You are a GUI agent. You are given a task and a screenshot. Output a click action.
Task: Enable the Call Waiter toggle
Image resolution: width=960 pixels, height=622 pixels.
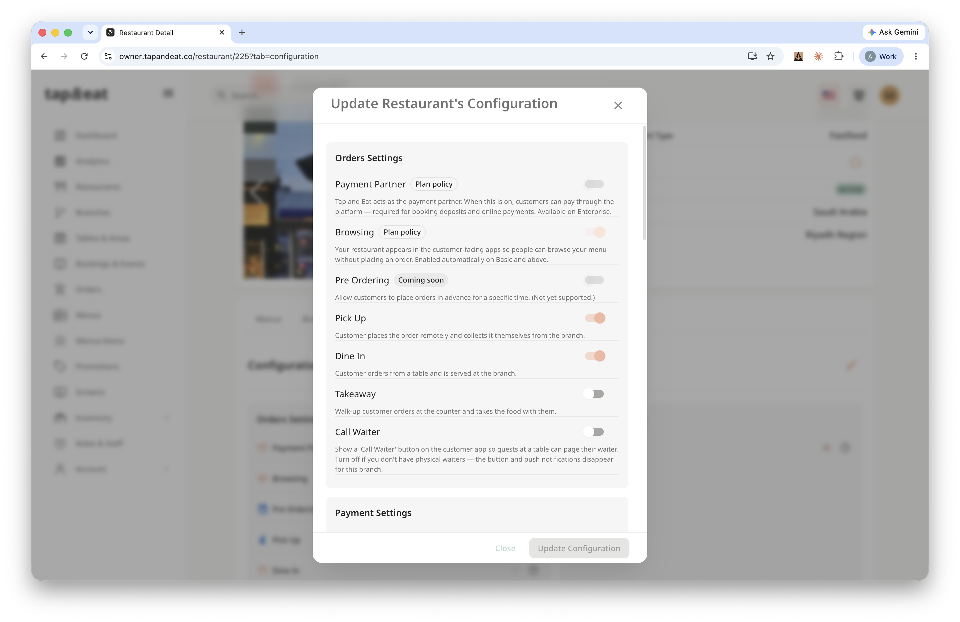594,431
